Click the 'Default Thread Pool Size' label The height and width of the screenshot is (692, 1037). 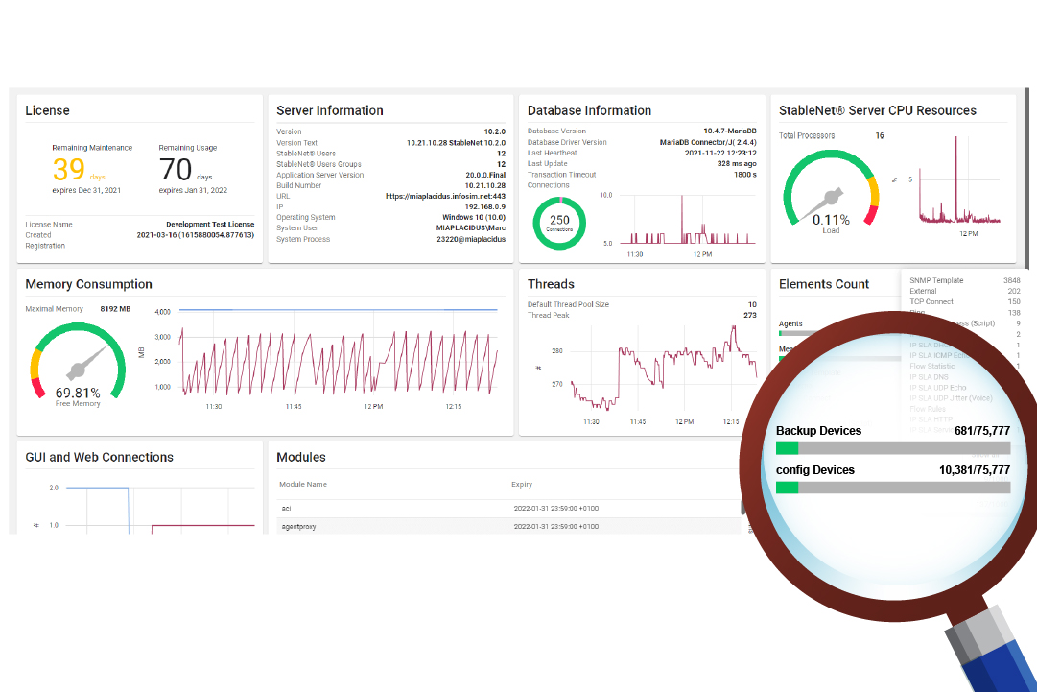(x=568, y=304)
